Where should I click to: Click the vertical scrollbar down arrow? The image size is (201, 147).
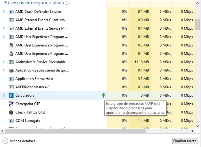(x=198, y=126)
